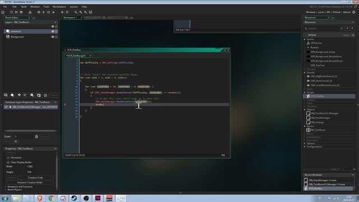
Task: Open OBJ_DataManager: Create in Recent Windows
Action: click(323, 180)
